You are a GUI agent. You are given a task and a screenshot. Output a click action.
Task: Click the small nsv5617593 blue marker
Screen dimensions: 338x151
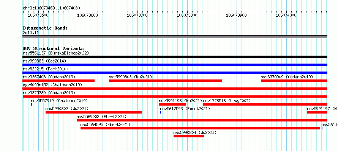point(161,112)
